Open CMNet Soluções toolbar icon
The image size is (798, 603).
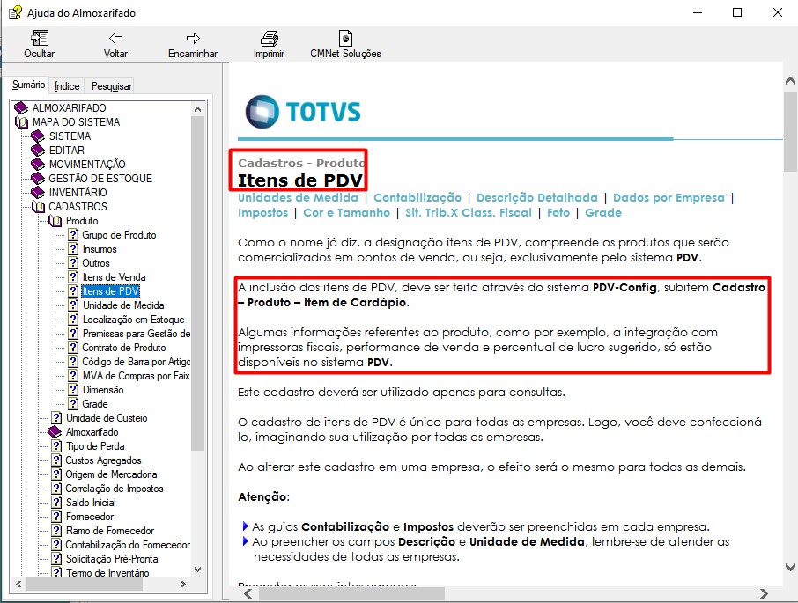[x=345, y=38]
